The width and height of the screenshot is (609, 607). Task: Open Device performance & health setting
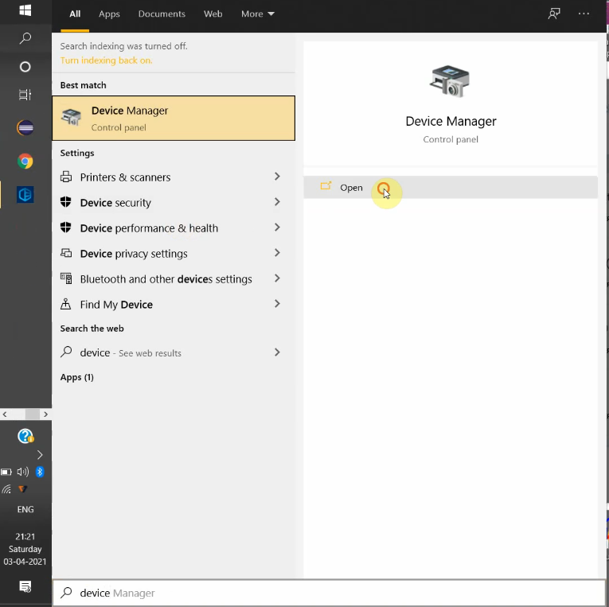pos(174,228)
